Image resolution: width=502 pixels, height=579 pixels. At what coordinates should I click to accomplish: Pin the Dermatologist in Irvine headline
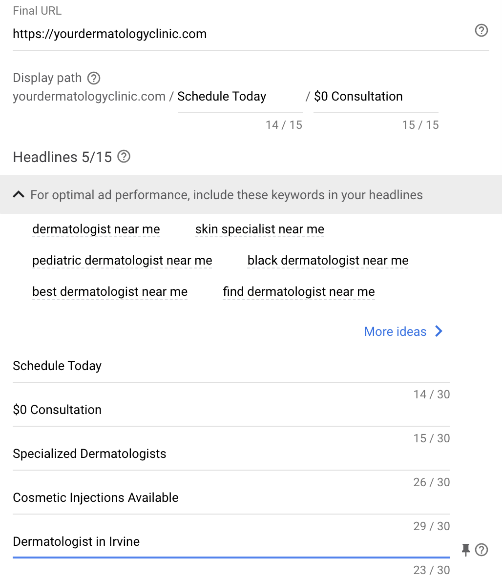tap(465, 550)
